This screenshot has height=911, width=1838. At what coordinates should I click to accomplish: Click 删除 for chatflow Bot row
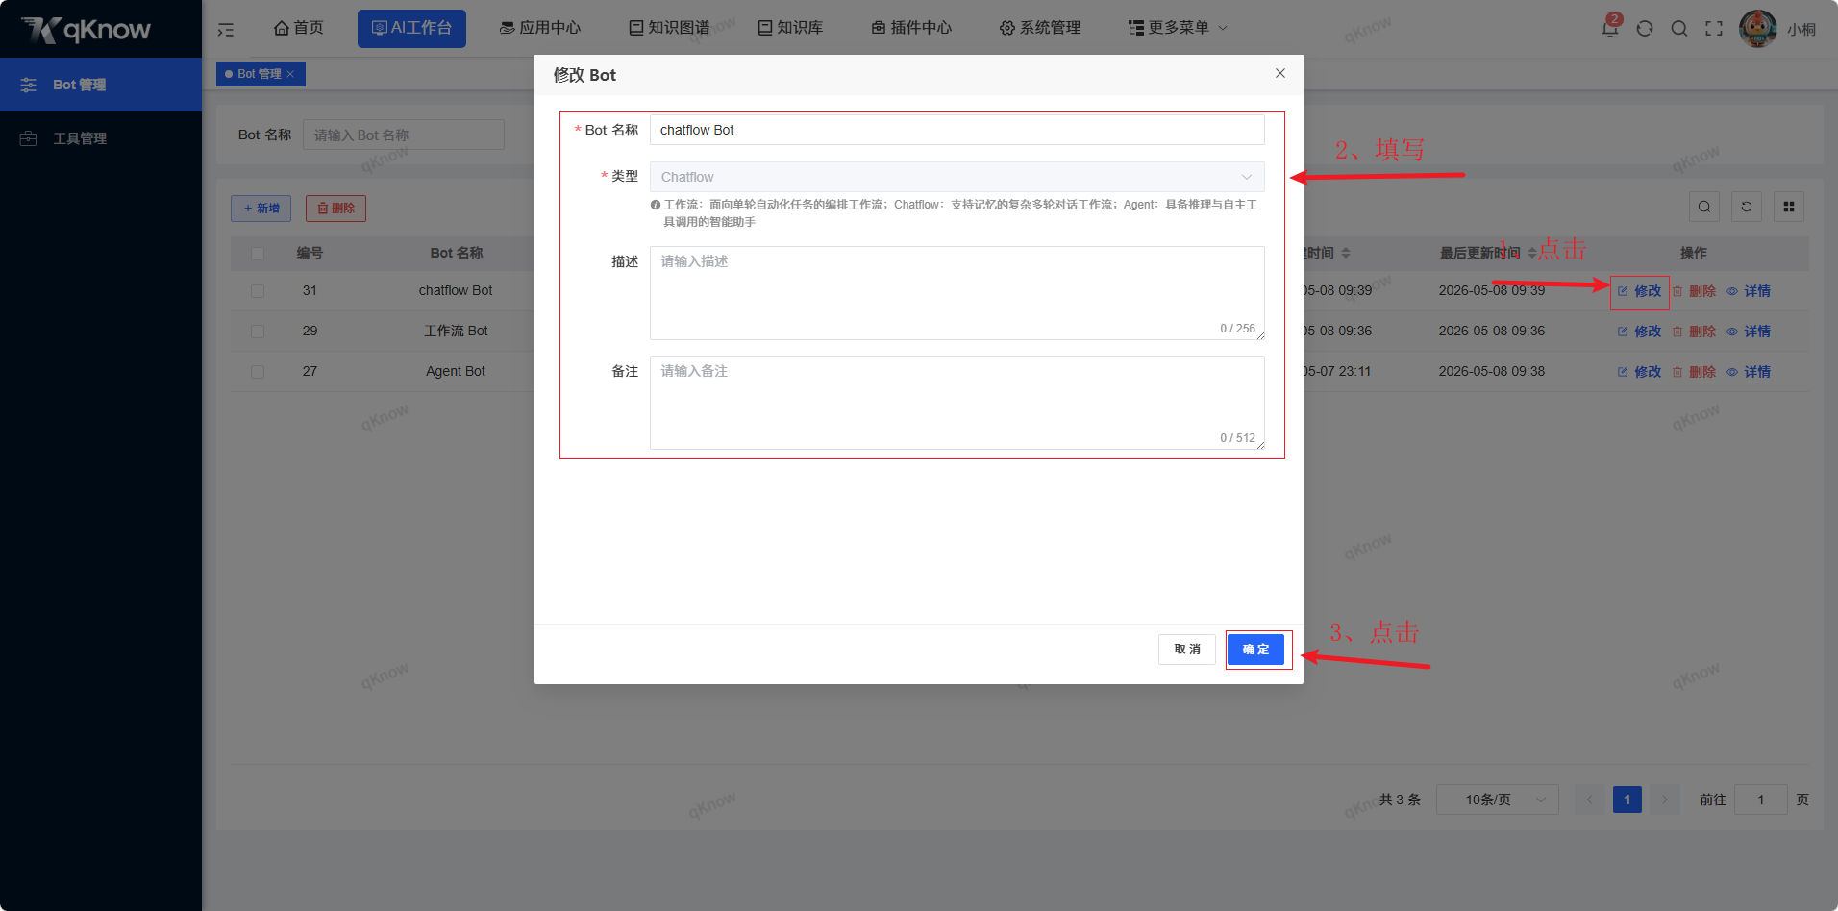(1694, 291)
